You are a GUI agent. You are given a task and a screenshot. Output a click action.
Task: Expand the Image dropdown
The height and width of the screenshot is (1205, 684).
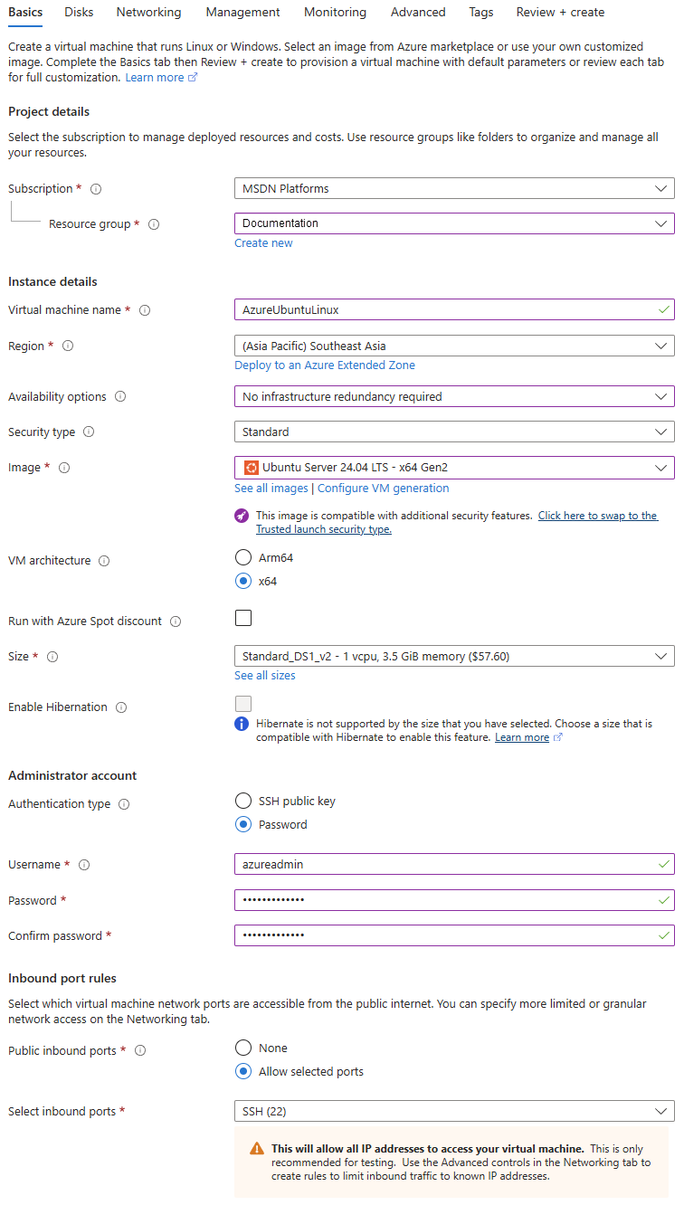coord(453,468)
